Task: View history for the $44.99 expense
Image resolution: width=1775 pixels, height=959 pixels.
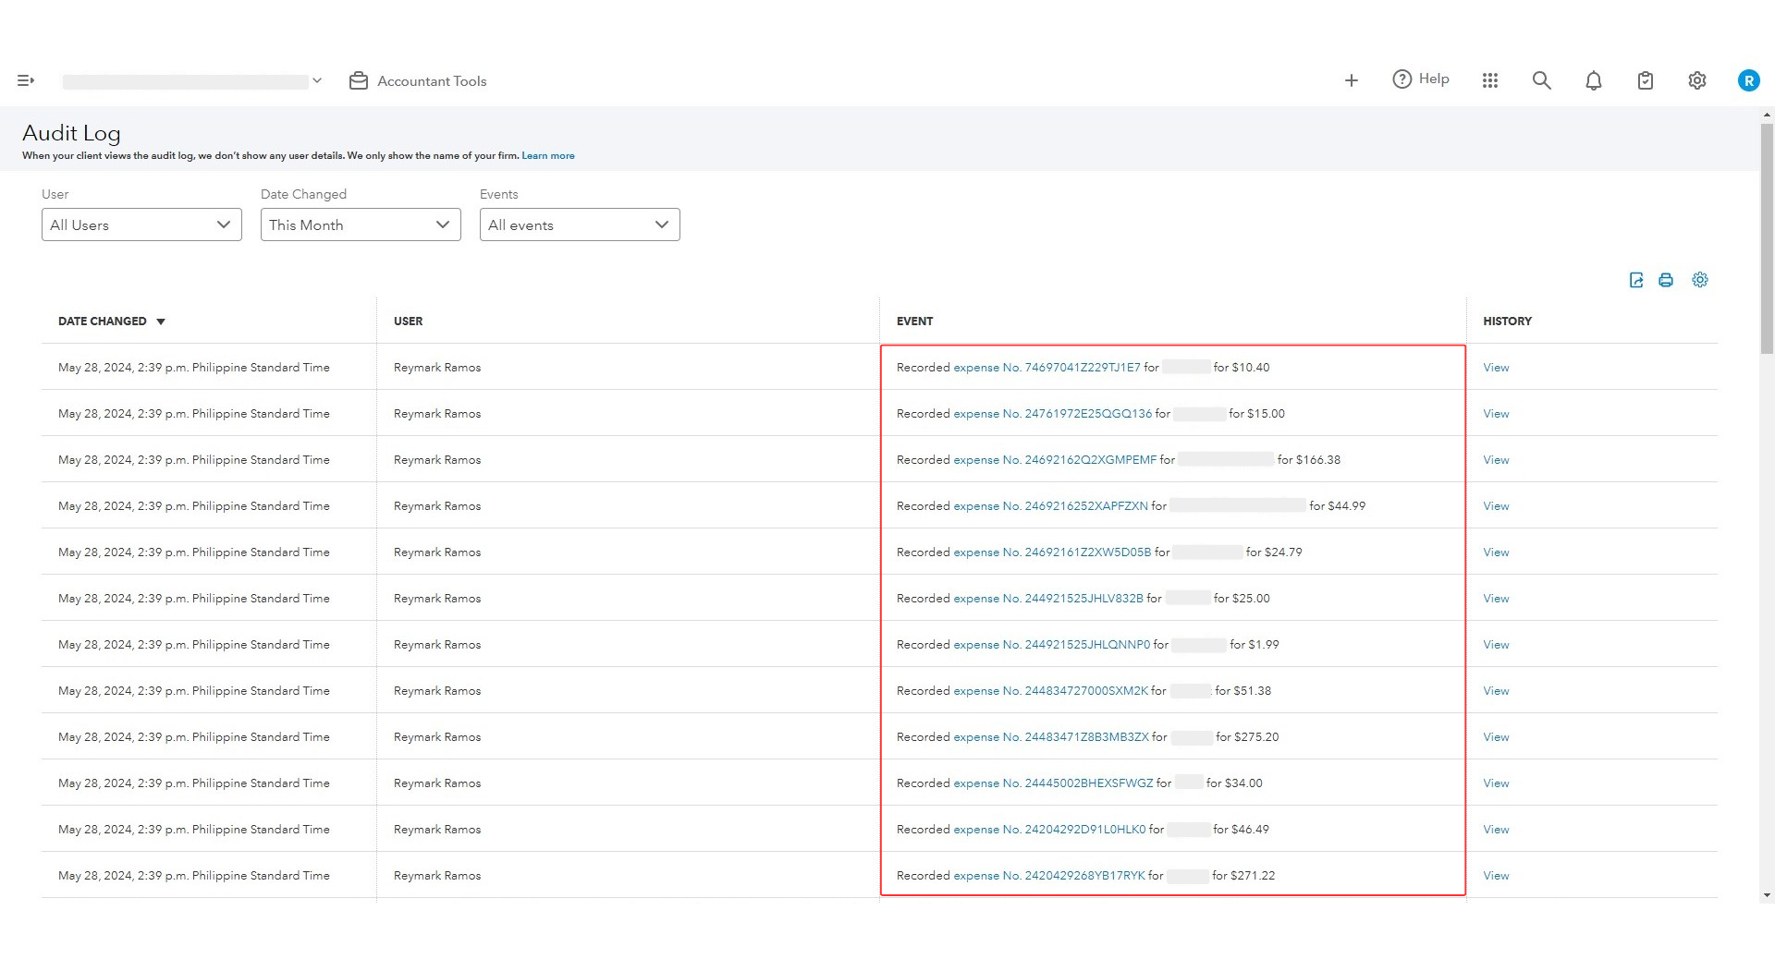Action: click(1496, 506)
